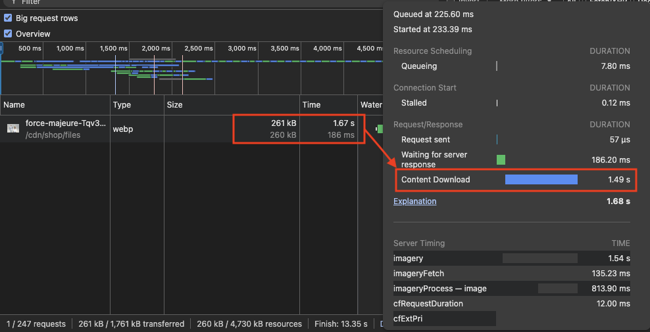Click the 'Queued at 225.60 ms' text
The width and height of the screenshot is (650, 332).
click(x=433, y=14)
